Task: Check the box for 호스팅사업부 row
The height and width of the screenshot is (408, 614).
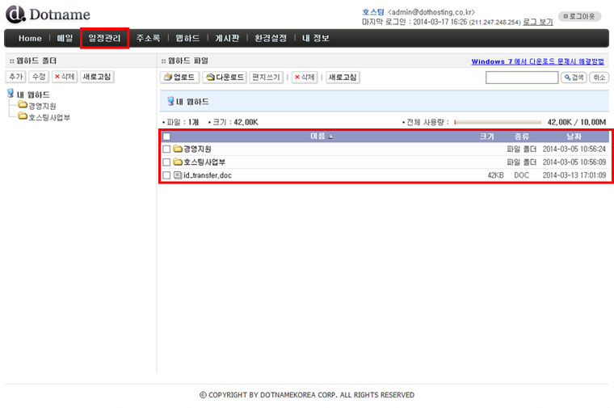Action: (x=166, y=162)
